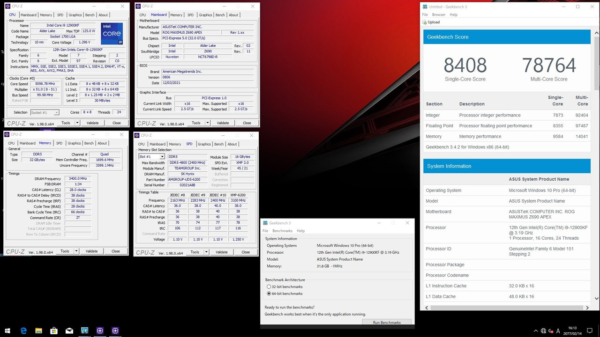Open the Mail app from the taskbar

pyautogui.click(x=69, y=330)
